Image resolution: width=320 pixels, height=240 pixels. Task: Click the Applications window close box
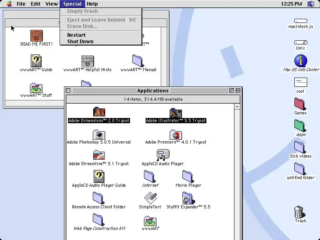68,90
